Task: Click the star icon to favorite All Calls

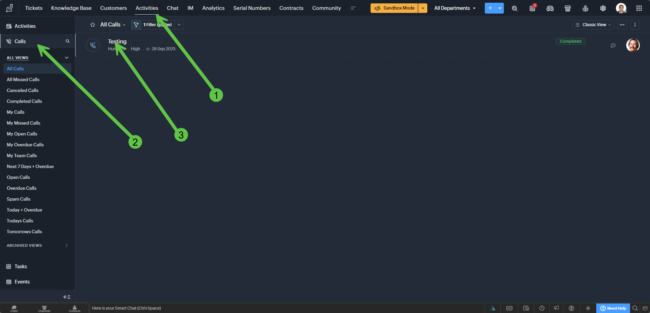Action: point(92,25)
